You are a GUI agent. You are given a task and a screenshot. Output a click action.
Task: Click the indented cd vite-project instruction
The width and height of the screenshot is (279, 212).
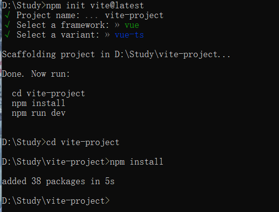[x=49, y=94]
